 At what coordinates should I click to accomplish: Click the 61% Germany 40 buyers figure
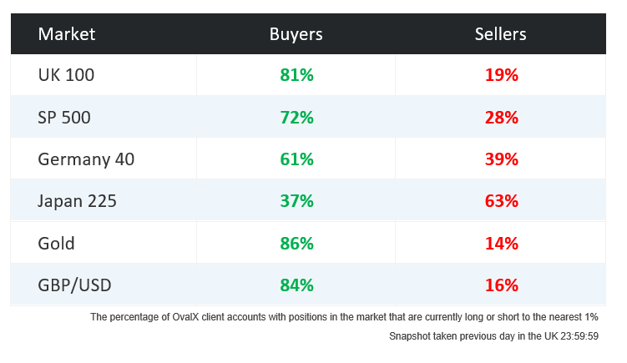(x=296, y=159)
